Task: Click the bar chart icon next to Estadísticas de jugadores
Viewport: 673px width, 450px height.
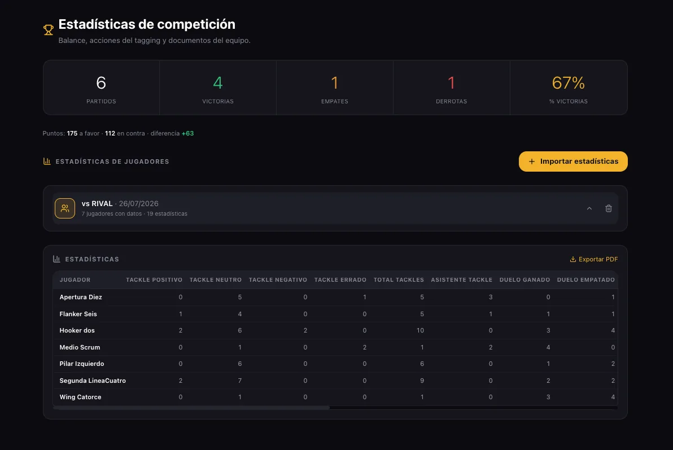Action: pos(47,161)
